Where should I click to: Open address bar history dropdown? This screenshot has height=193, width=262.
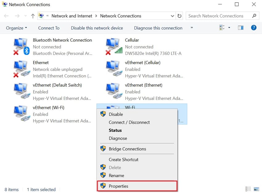coord(172,16)
